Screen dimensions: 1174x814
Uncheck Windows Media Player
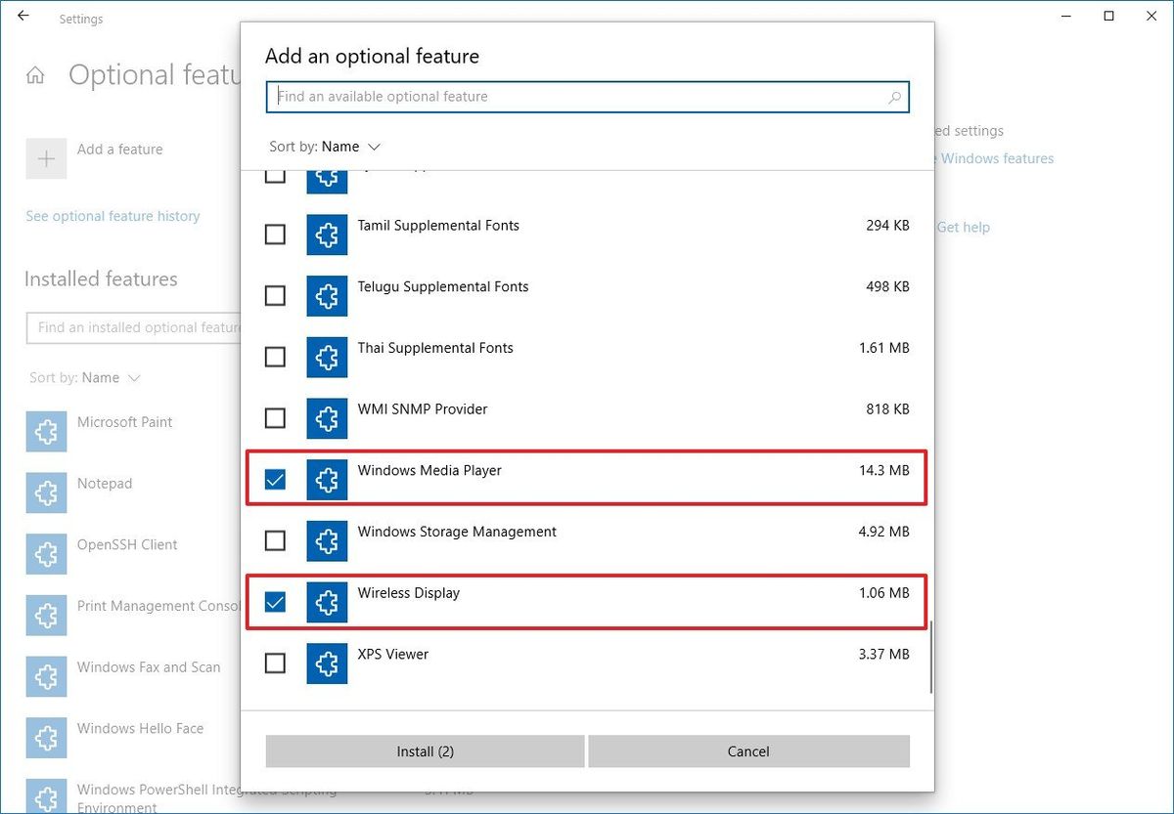pyautogui.click(x=275, y=480)
